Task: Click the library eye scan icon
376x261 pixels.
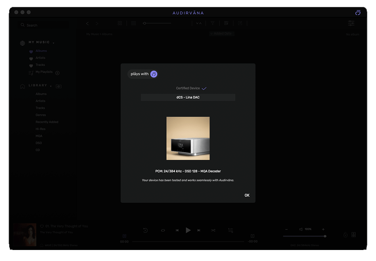Action: (58, 86)
